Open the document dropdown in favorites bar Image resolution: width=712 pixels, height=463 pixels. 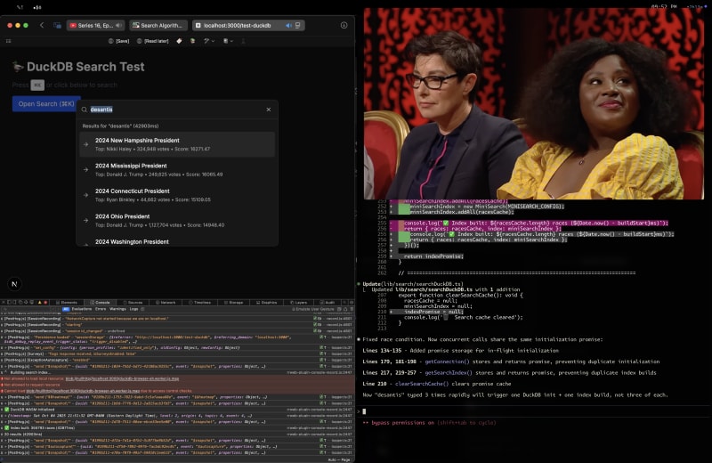[228, 41]
